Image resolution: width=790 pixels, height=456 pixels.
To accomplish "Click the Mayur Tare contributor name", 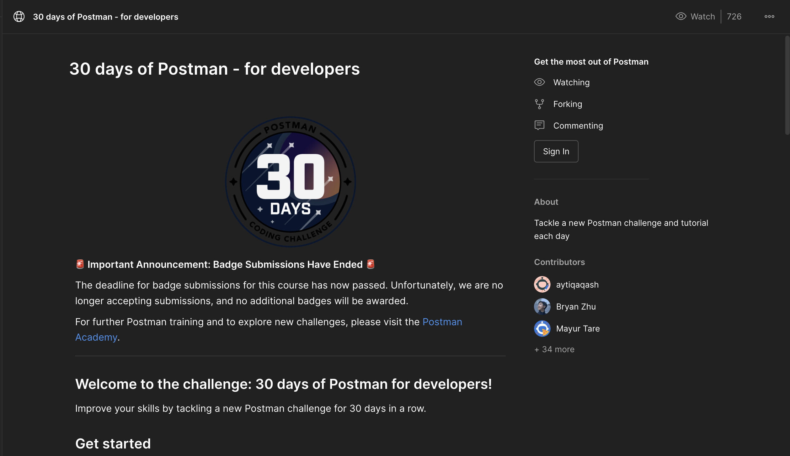I will click(x=578, y=329).
